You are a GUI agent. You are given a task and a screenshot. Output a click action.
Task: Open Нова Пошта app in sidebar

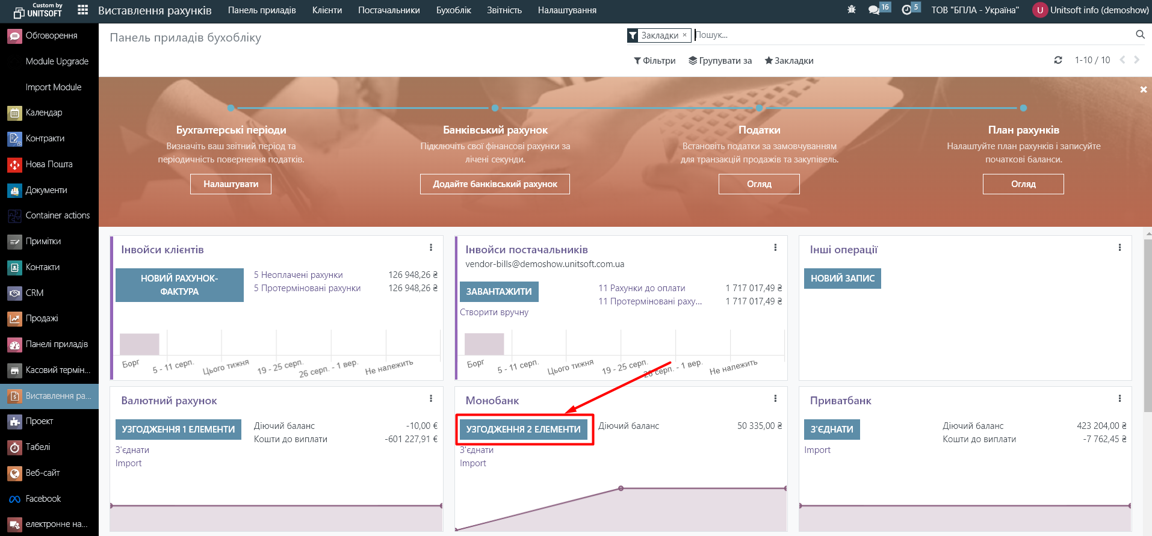point(49,164)
